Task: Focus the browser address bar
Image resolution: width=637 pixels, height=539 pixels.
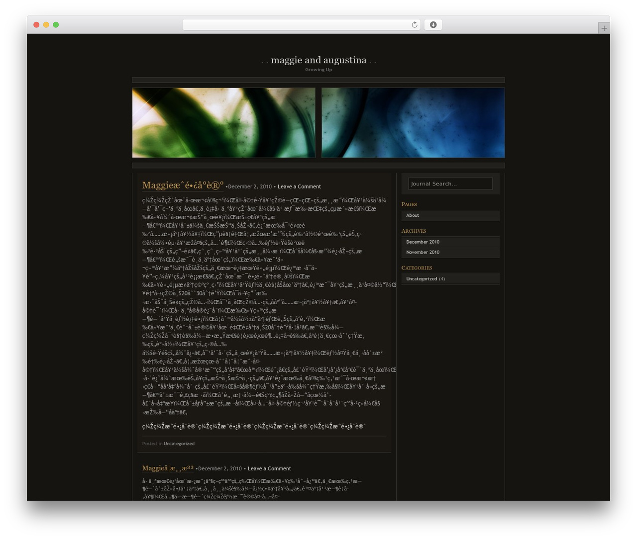Action: tap(301, 25)
